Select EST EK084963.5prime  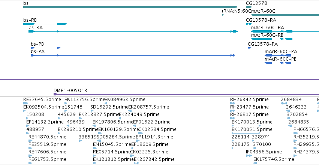(125, 100)
